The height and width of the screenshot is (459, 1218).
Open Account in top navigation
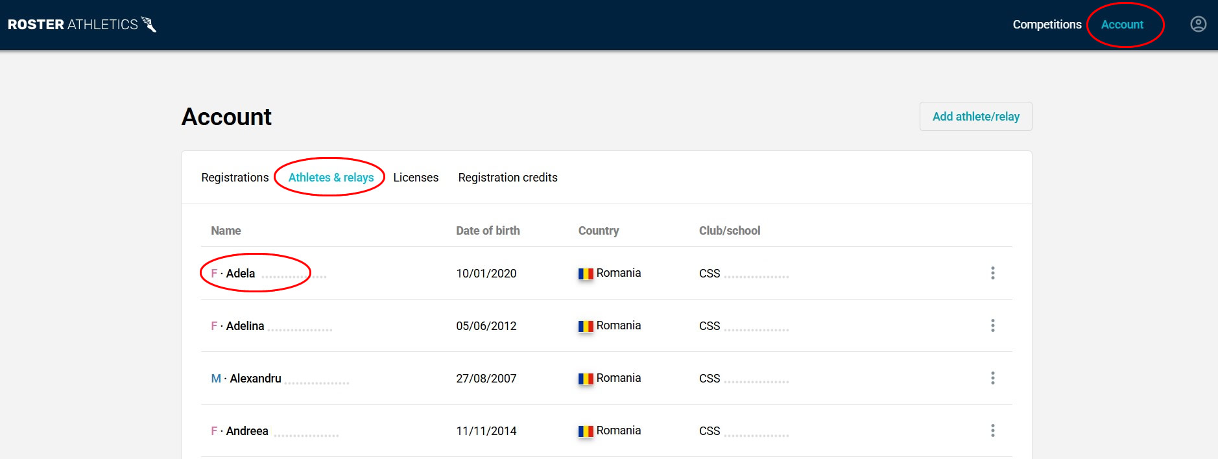(x=1122, y=25)
